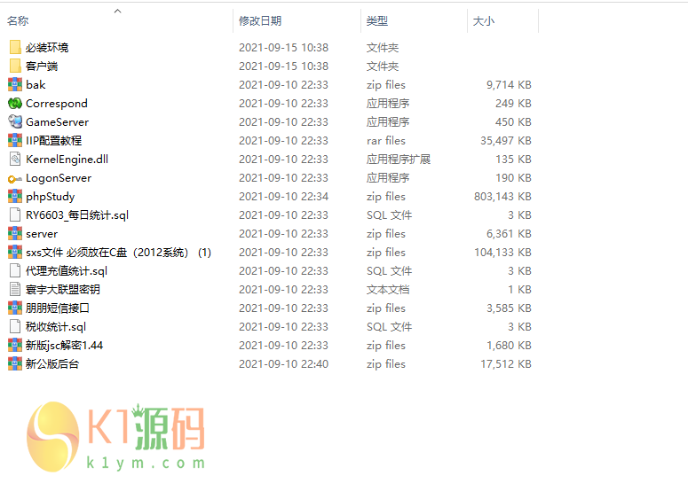This screenshot has height=499, width=688.
Task: Click the 客户端 folder icon
Action: [15, 66]
